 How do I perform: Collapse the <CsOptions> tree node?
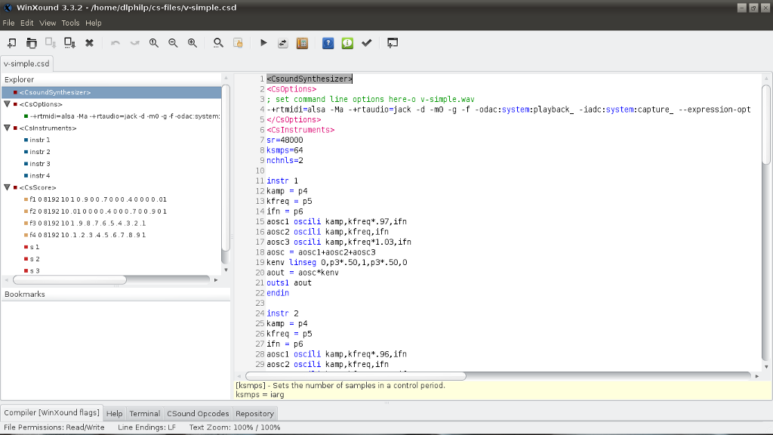tap(7, 104)
